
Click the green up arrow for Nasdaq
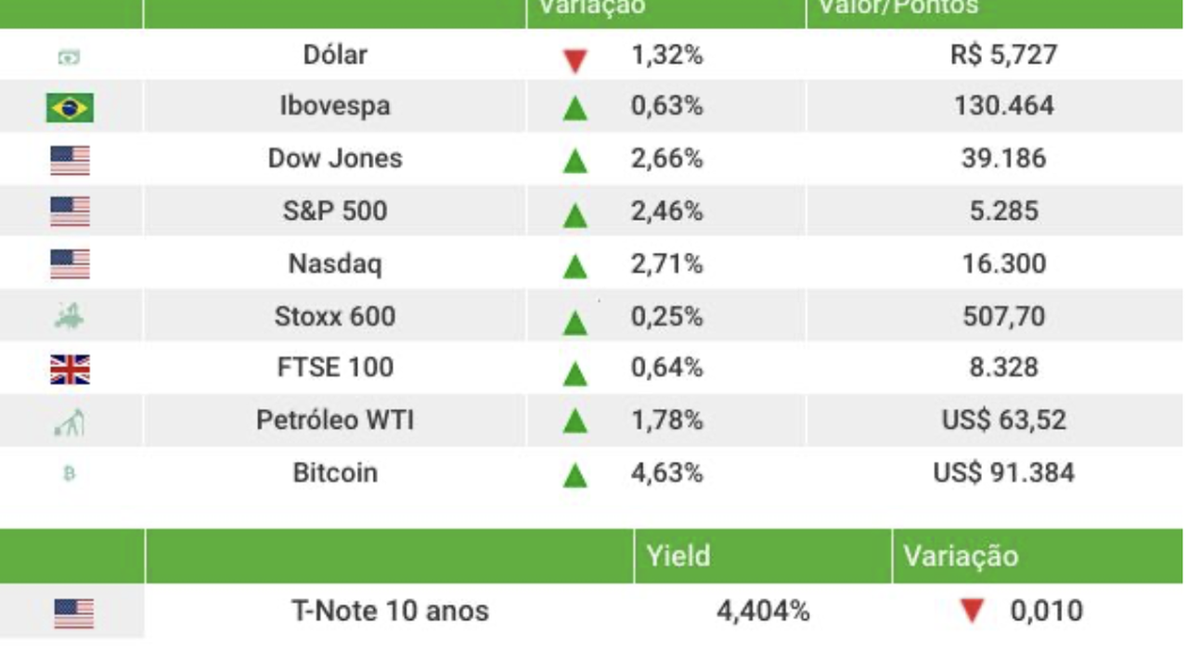(x=575, y=267)
